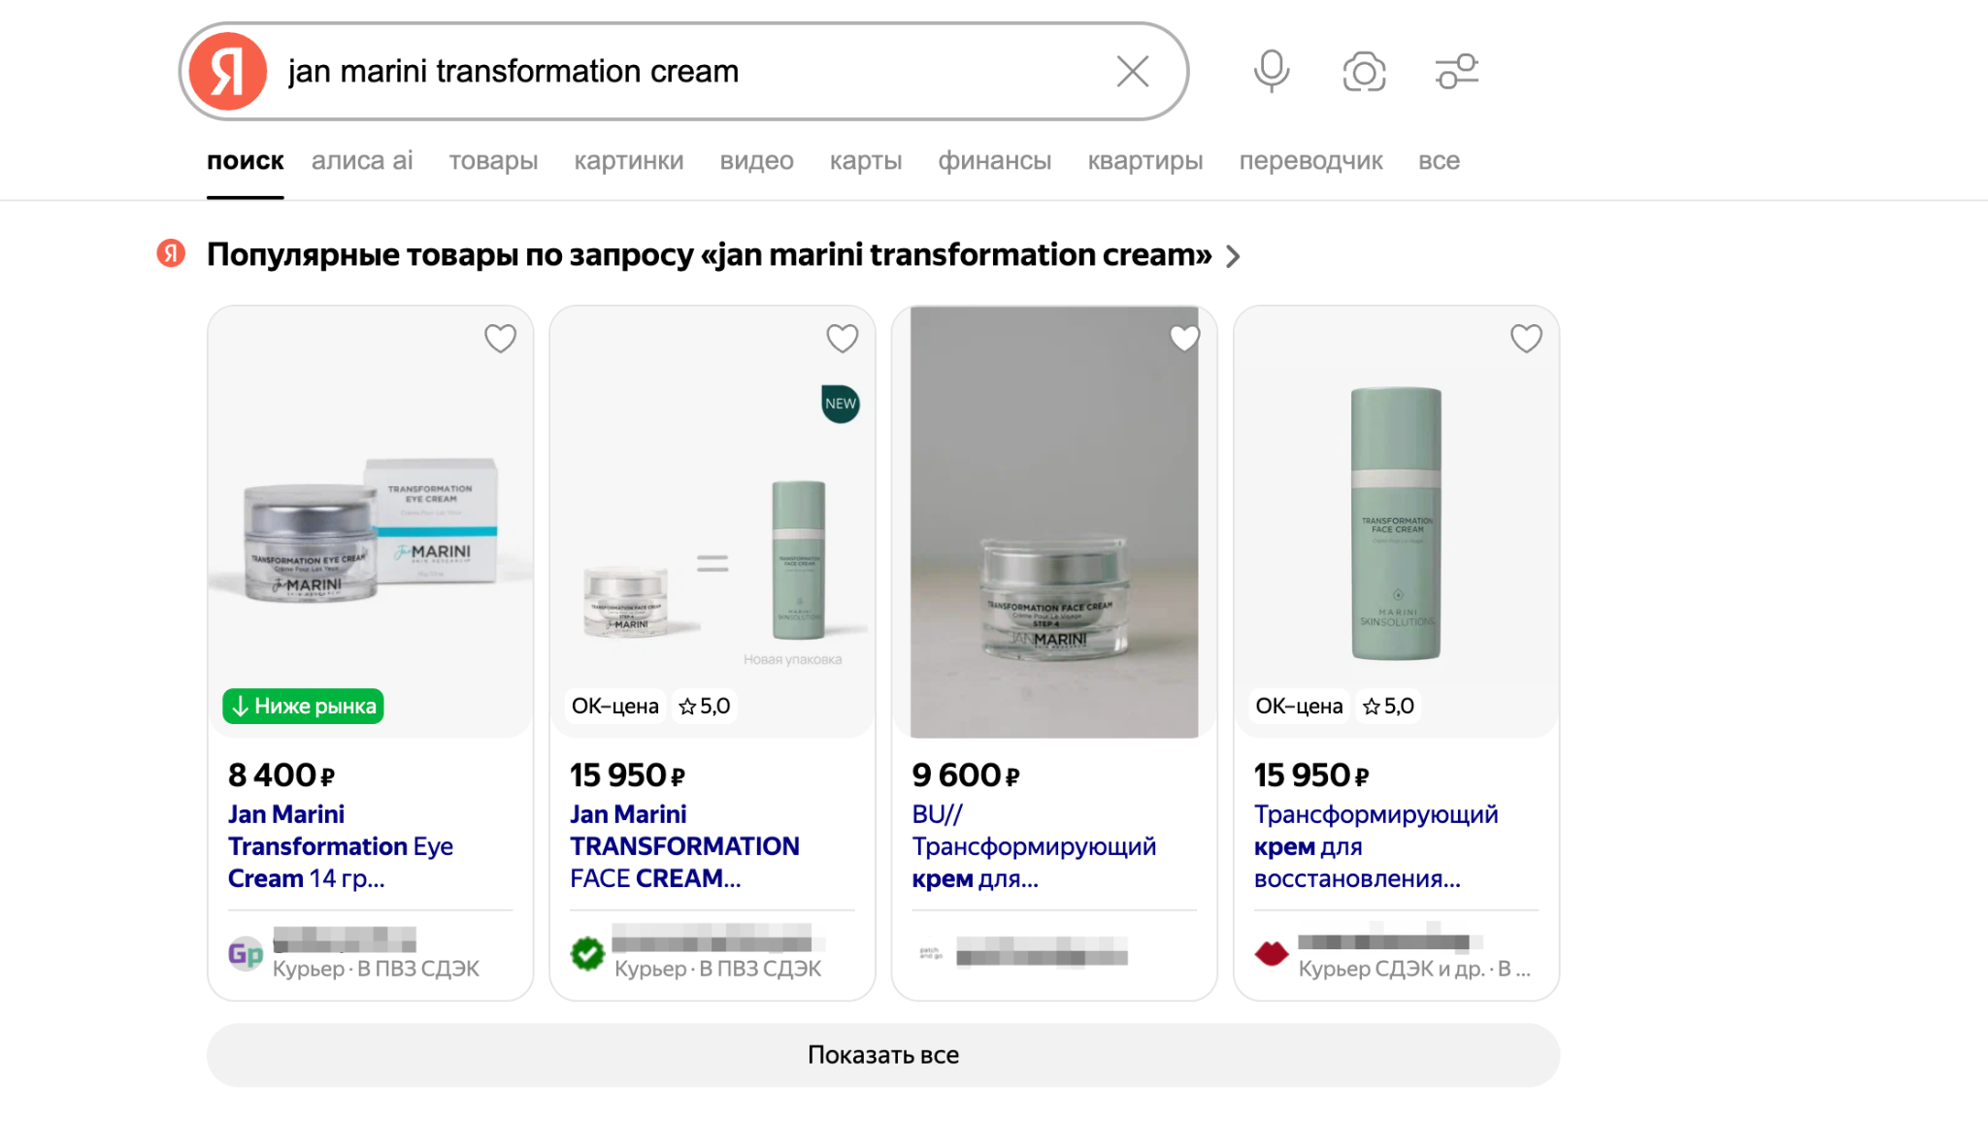
Task: Clear the search query with X icon
Action: click(1132, 72)
